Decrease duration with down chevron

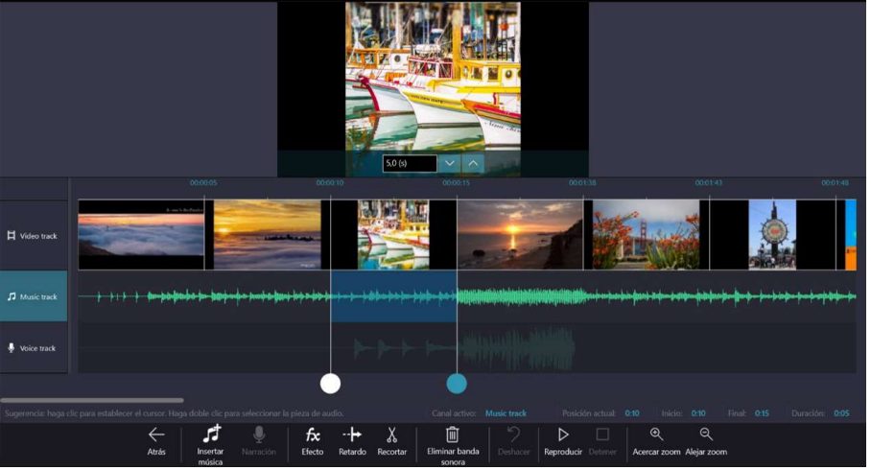[x=449, y=163]
